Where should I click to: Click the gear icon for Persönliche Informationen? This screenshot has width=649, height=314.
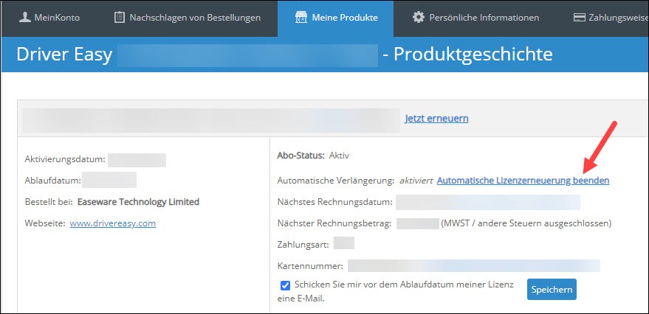[x=419, y=18]
